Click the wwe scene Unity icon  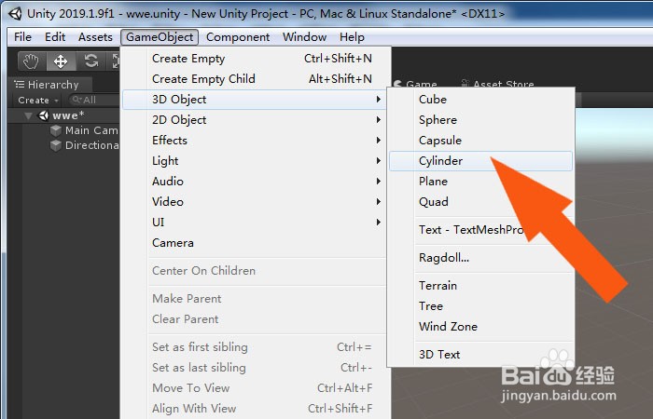pos(43,115)
